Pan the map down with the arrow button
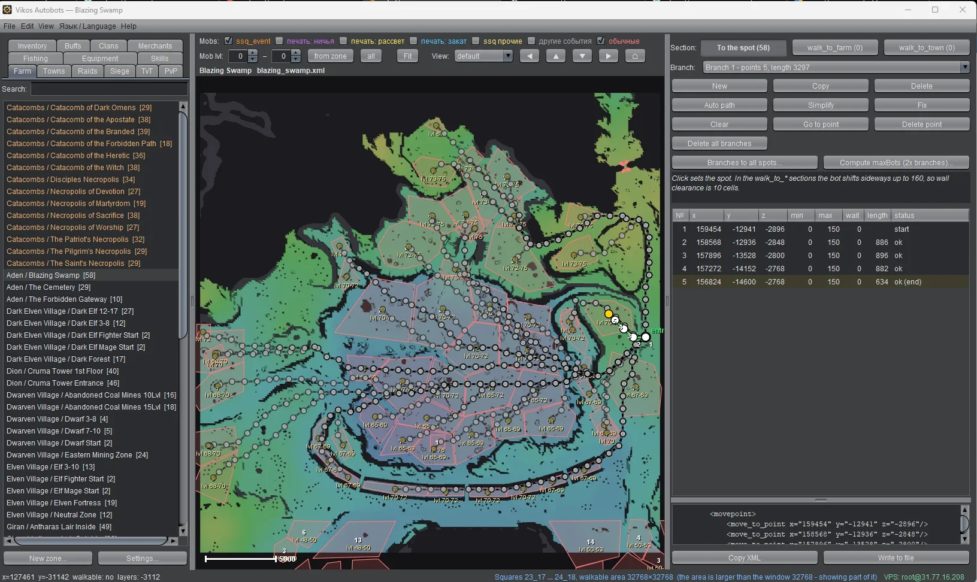The image size is (977, 582). pos(582,56)
